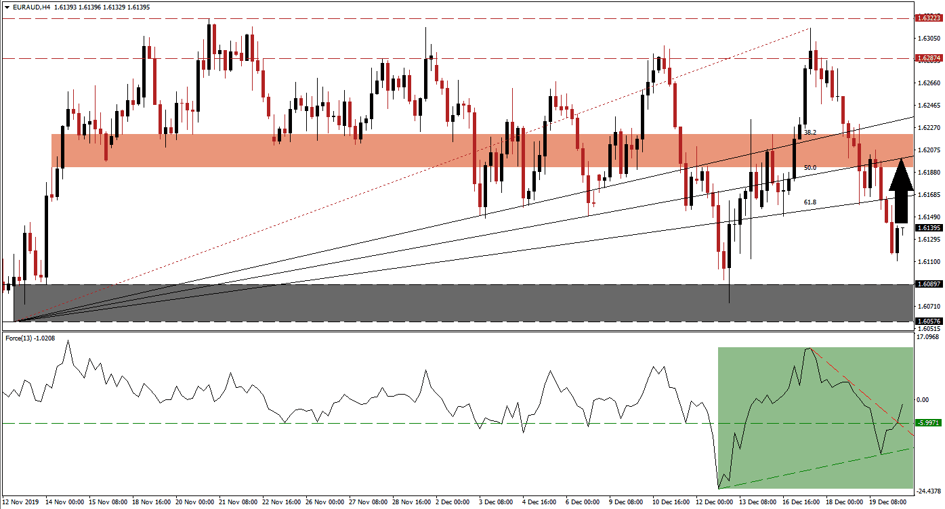Select the 38.2 Fibonacci level line
Viewport: 945px width, 509px height.
[x=811, y=133]
